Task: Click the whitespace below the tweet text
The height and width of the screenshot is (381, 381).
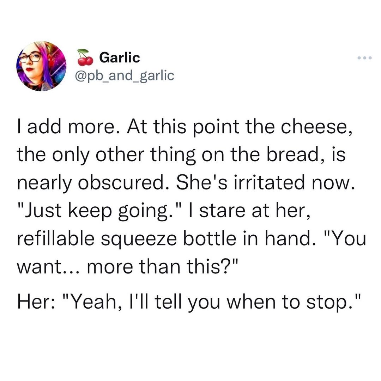Action: pyautogui.click(x=190, y=346)
